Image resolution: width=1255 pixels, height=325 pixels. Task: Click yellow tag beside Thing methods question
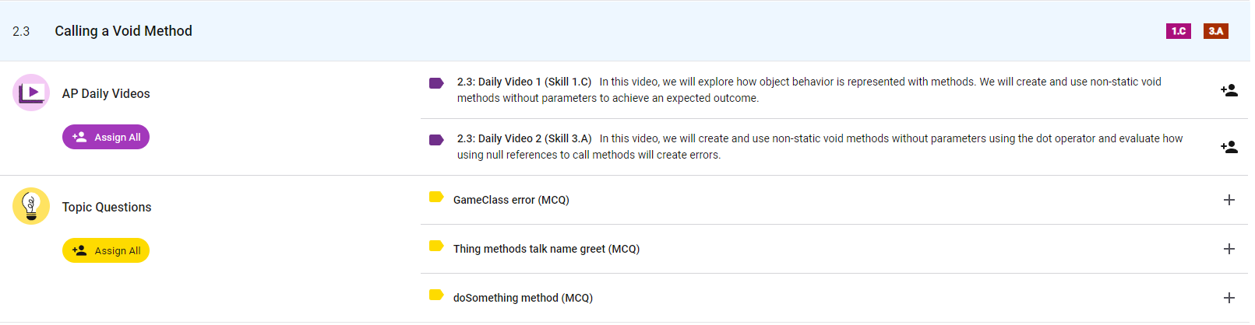(x=436, y=246)
